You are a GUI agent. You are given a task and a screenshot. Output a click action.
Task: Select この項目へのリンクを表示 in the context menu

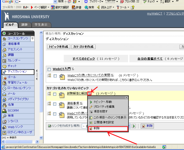pos(108,117)
